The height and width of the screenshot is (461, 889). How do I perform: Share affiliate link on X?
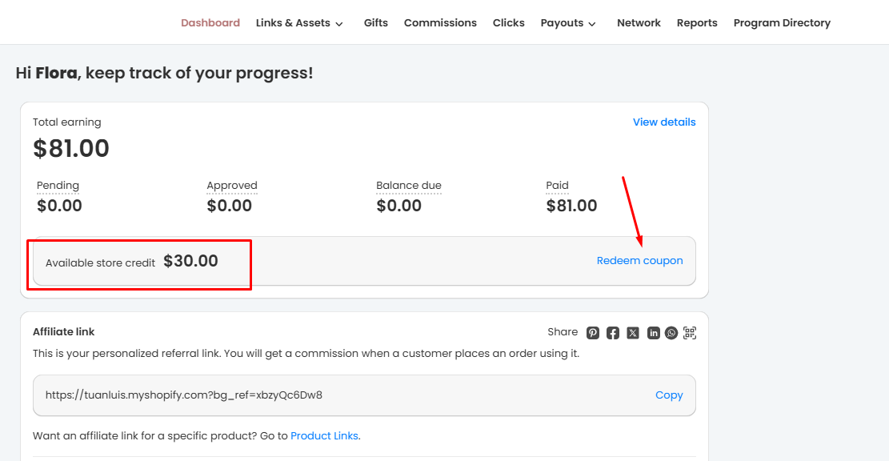tap(633, 333)
